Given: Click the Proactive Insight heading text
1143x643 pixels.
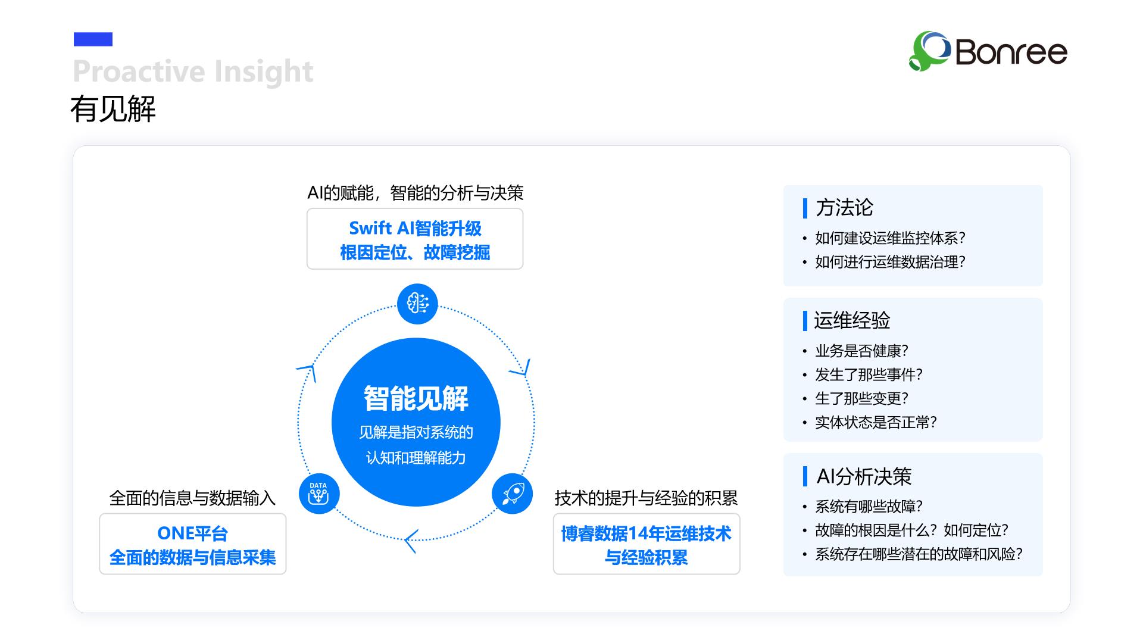Looking at the screenshot, I should tap(193, 71).
